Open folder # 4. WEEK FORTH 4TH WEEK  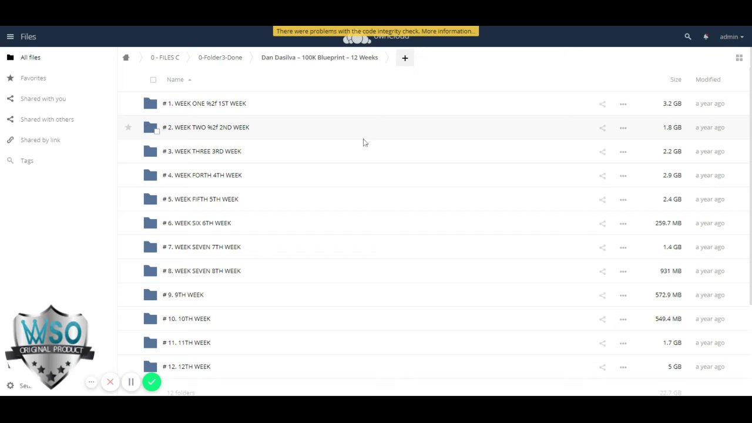coord(202,175)
